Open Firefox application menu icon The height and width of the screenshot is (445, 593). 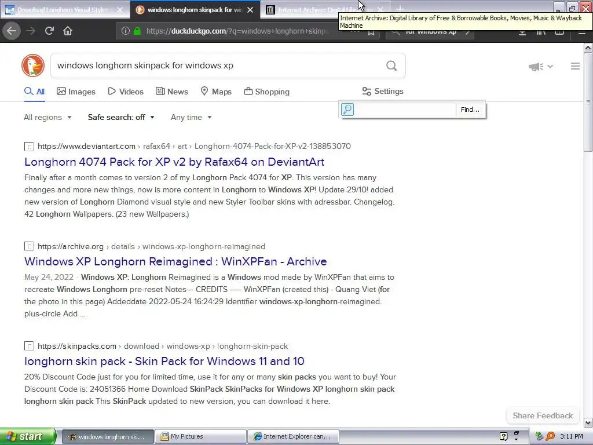pos(582,32)
